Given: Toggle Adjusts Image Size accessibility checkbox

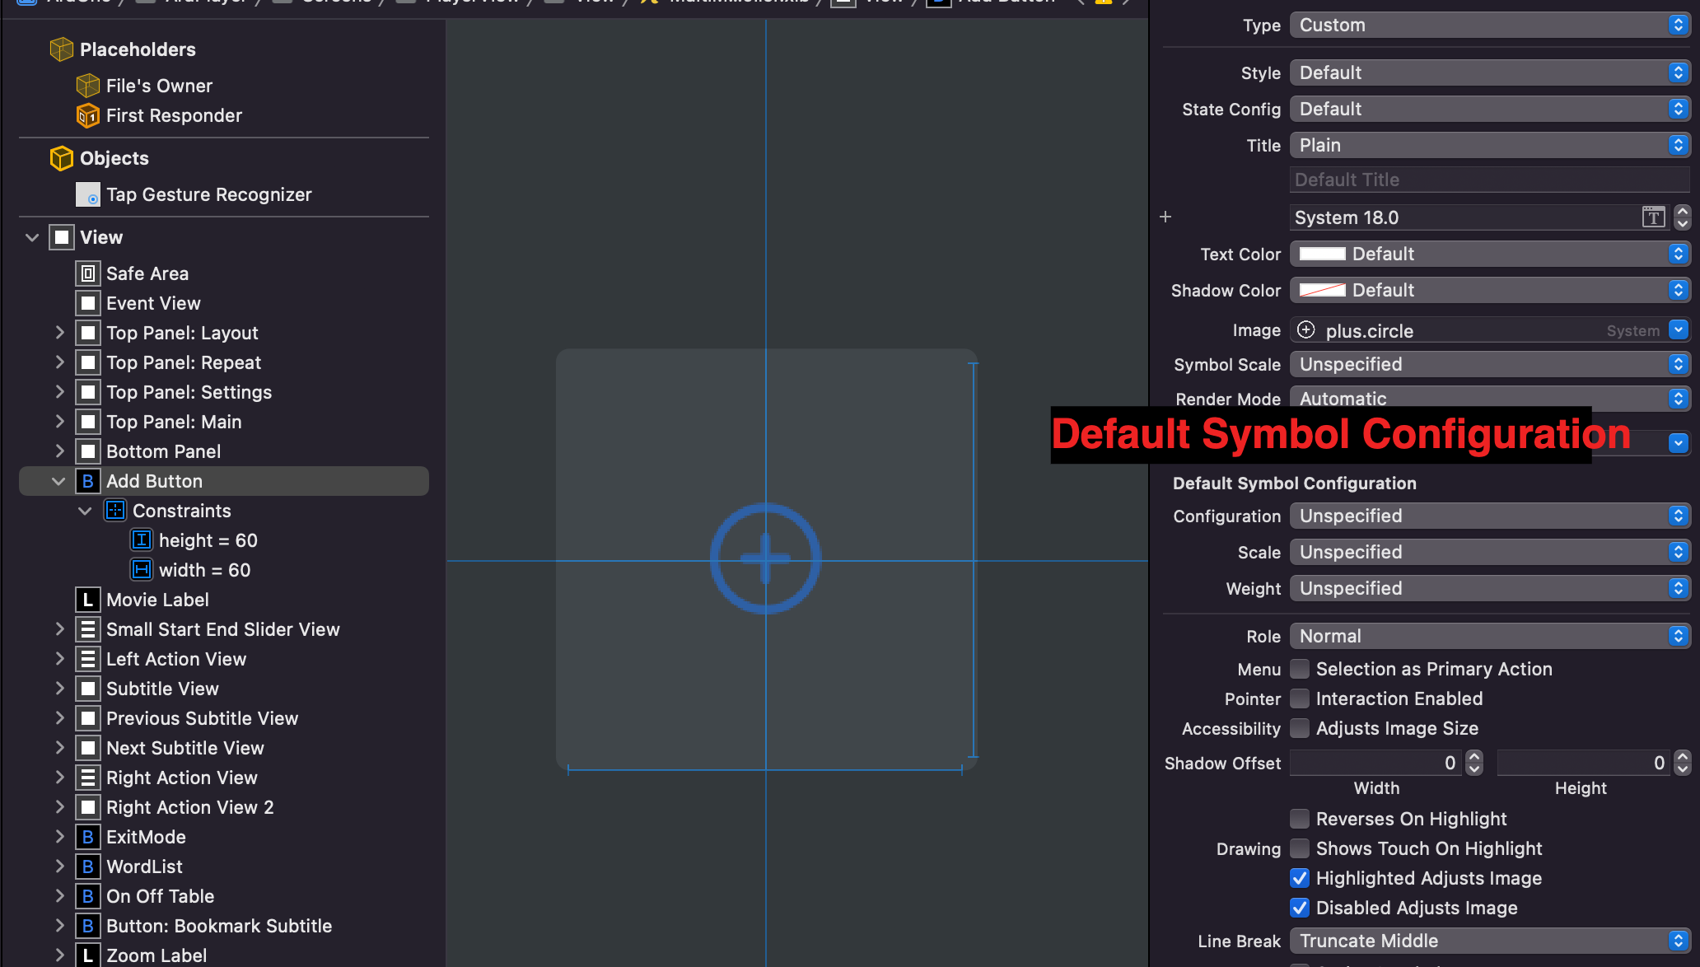Looking at the screenshot, I should coord(1300,728).
